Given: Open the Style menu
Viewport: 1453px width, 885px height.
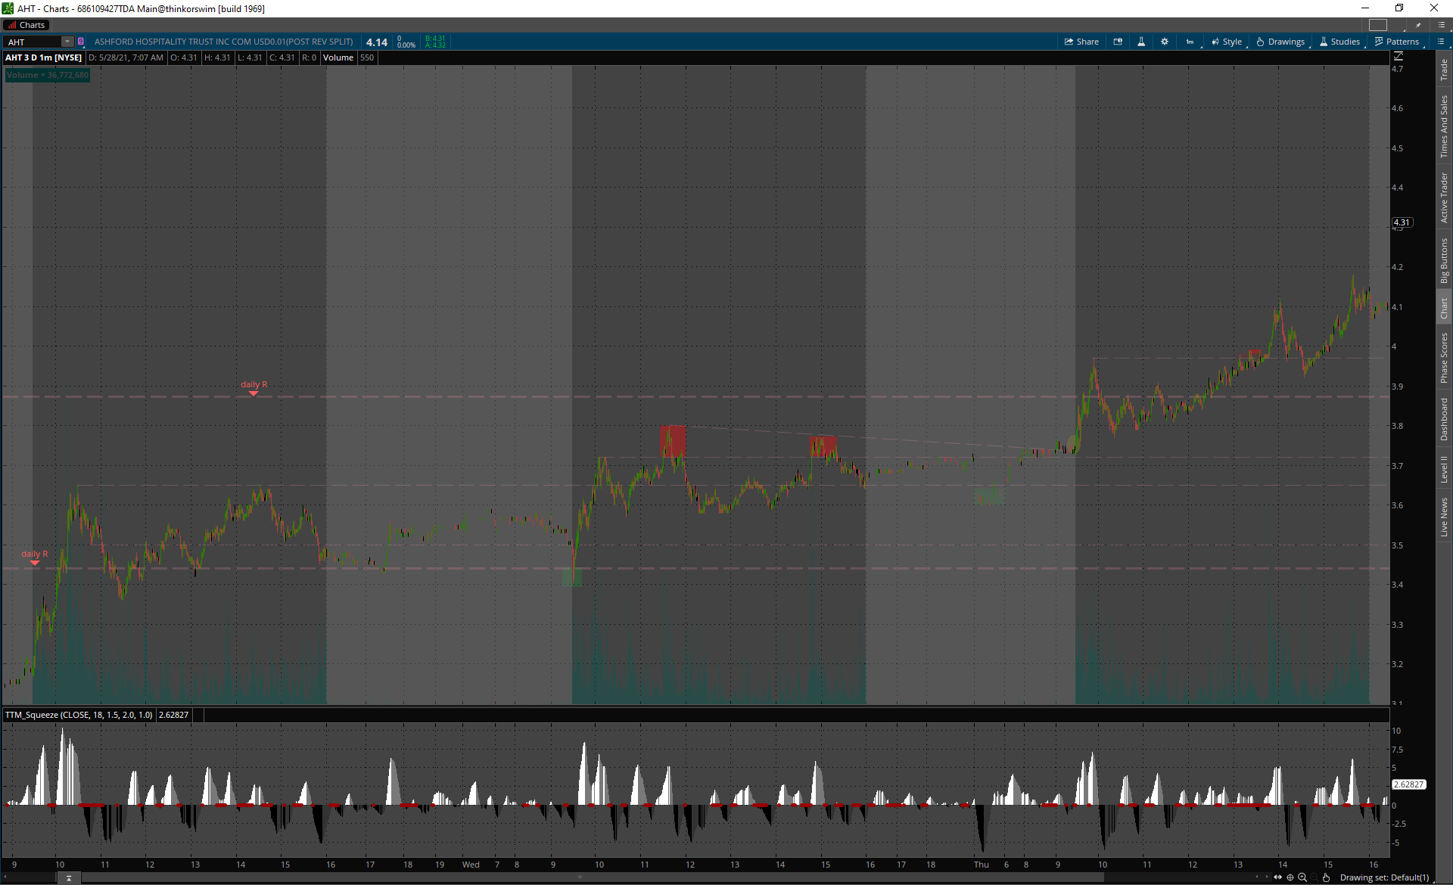Looking at the screenshot, I should point(1227,42).
